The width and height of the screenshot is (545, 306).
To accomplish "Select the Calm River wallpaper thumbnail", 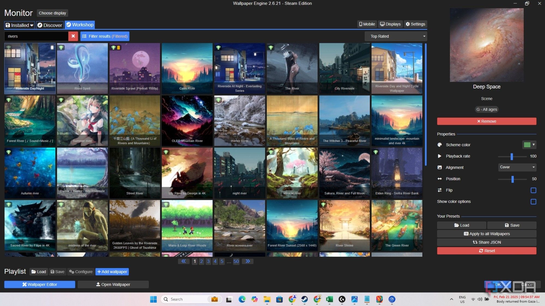I will point(187,68).
